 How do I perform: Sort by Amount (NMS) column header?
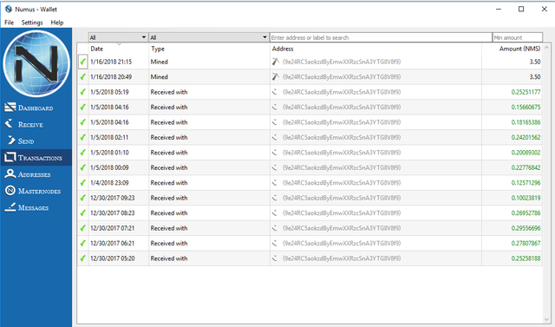tap(519, 49)
